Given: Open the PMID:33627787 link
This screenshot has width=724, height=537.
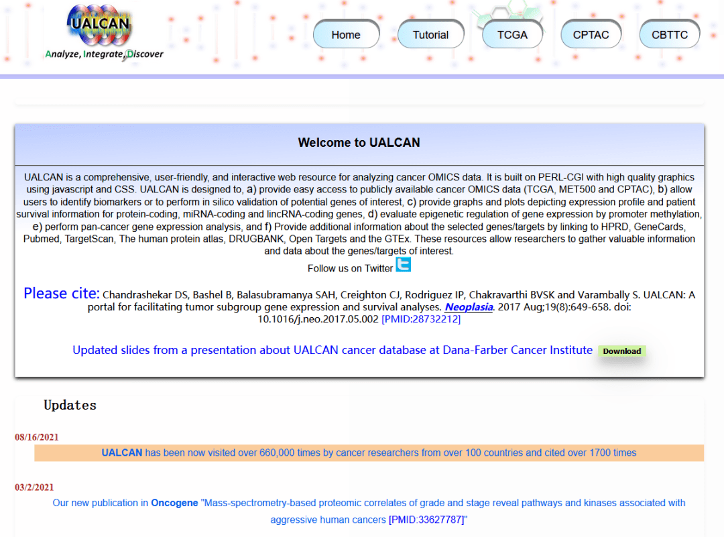Looking at the screenshot, I should (426, 520).
